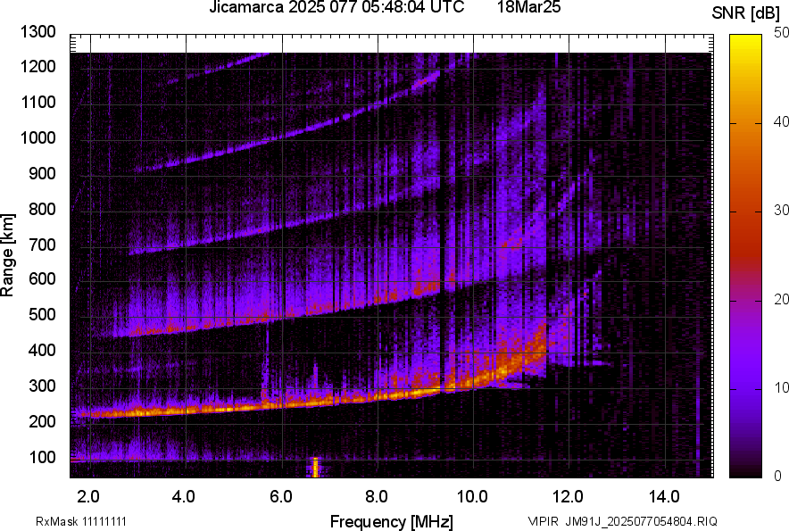Click the VIPIR RIQ filename text
This screenshot has width=789, height=531.
(622, 521)
